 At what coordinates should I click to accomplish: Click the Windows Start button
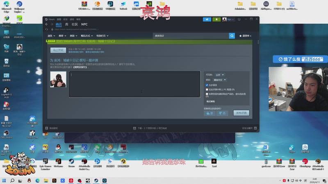pos(4,180)
